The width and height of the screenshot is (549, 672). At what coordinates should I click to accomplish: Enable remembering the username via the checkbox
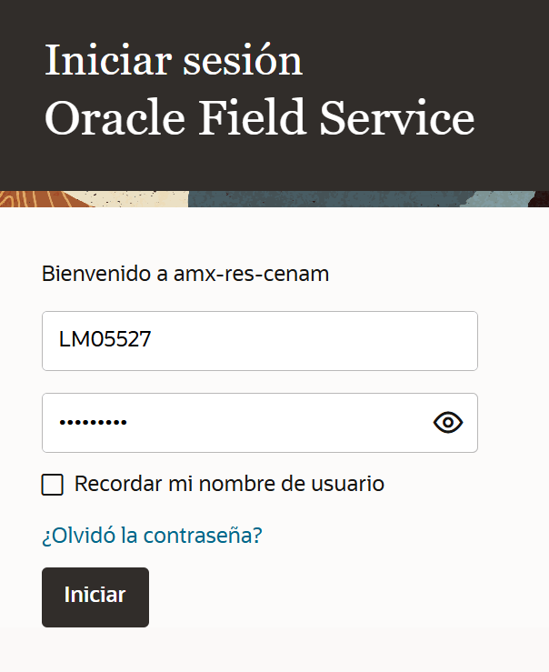coord(53,485)
